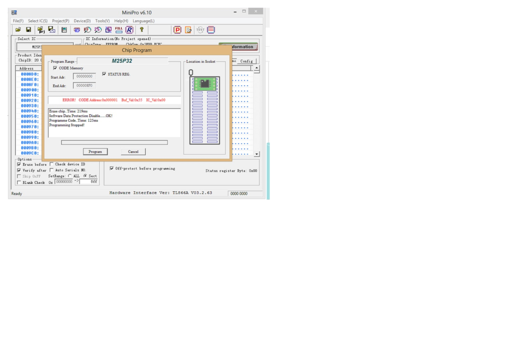
Task: Open the Project(P) menu
Action: (61, 21)
